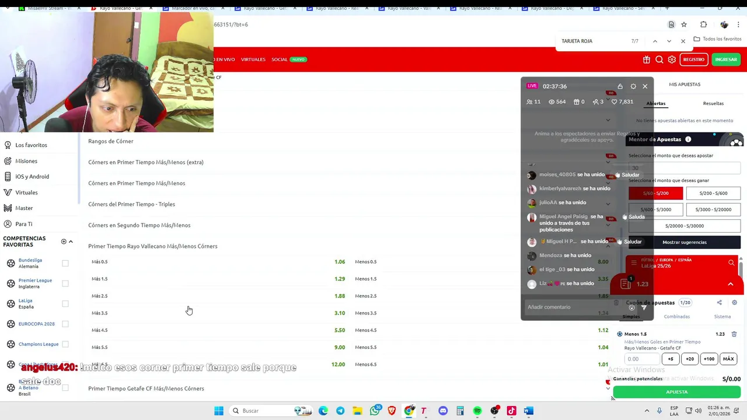
Task: Select S/20000 - S/30000 win range
Action: (685, 226)
